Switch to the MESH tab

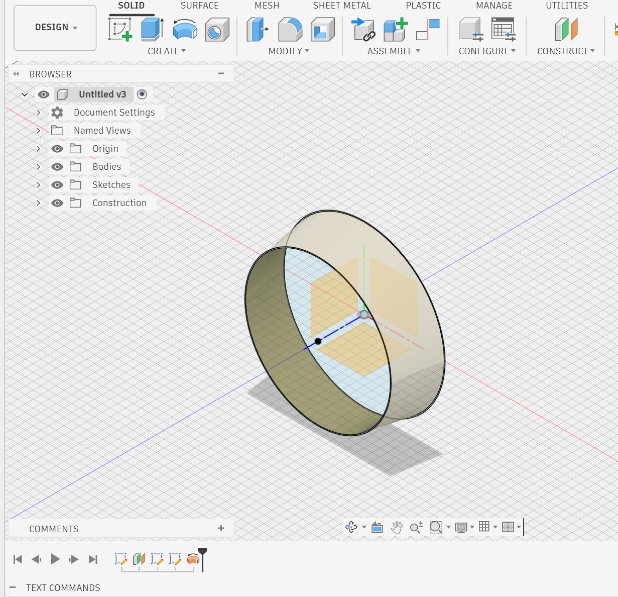coord(267,6)
